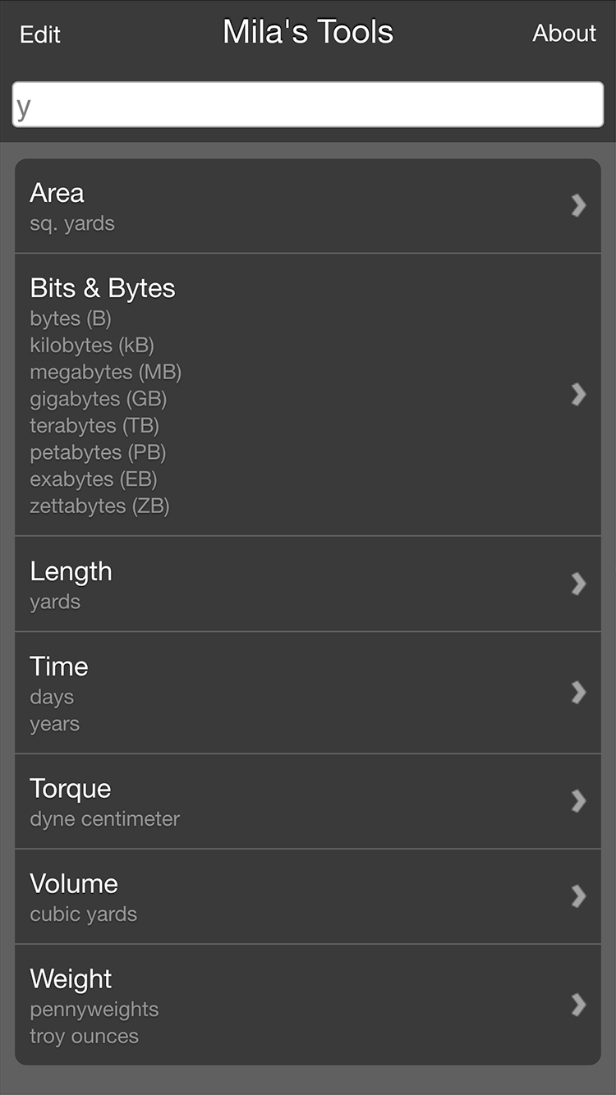Focus the search field containing 'y'
Screen dimensions: 616x1095
308,105
